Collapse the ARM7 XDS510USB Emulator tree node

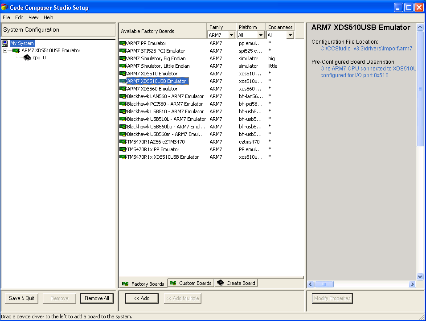tap(5, 50)
